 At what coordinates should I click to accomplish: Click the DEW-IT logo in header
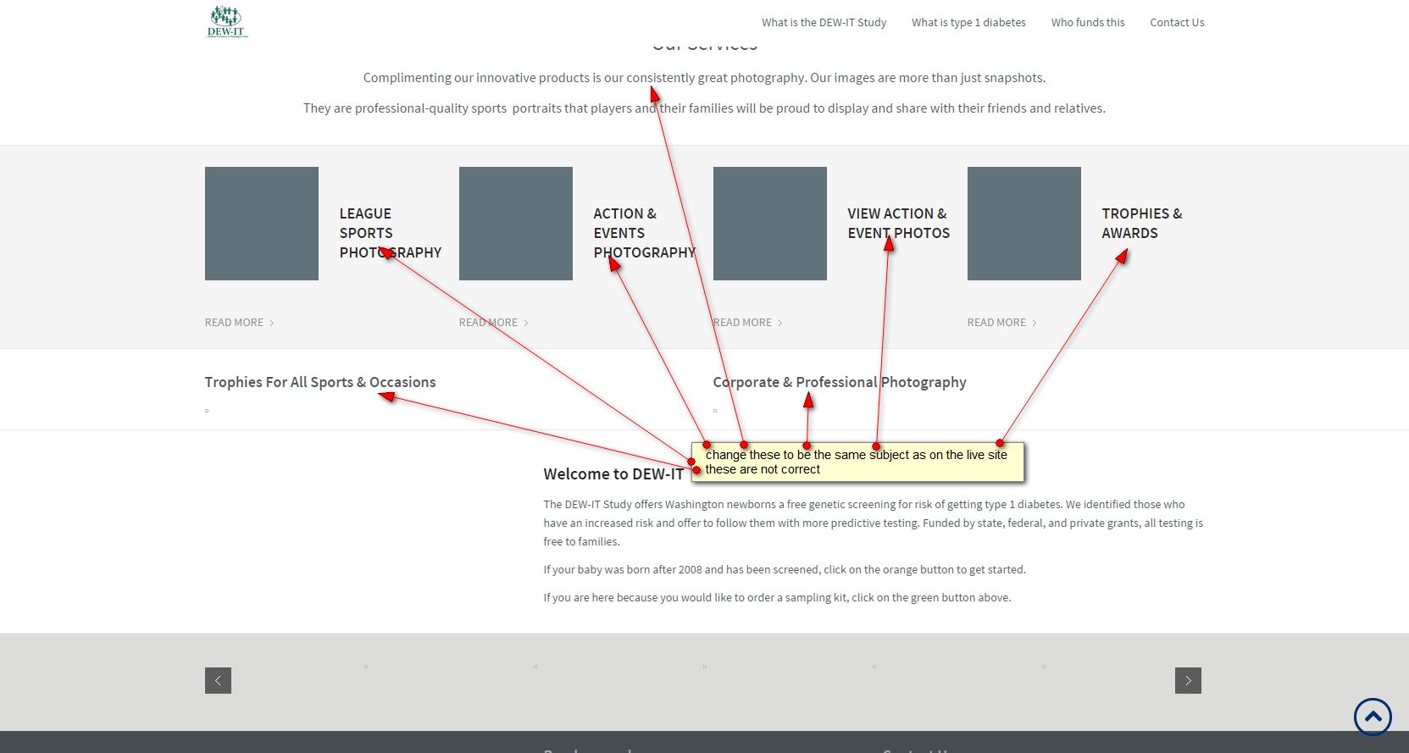(227, 22)
